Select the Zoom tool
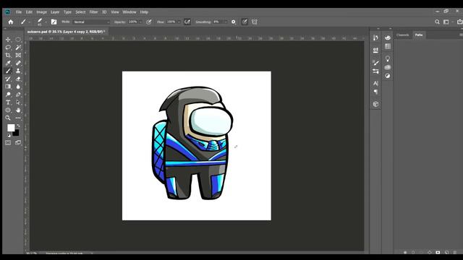The image size is (463, 260). click(x=8, y=118)
